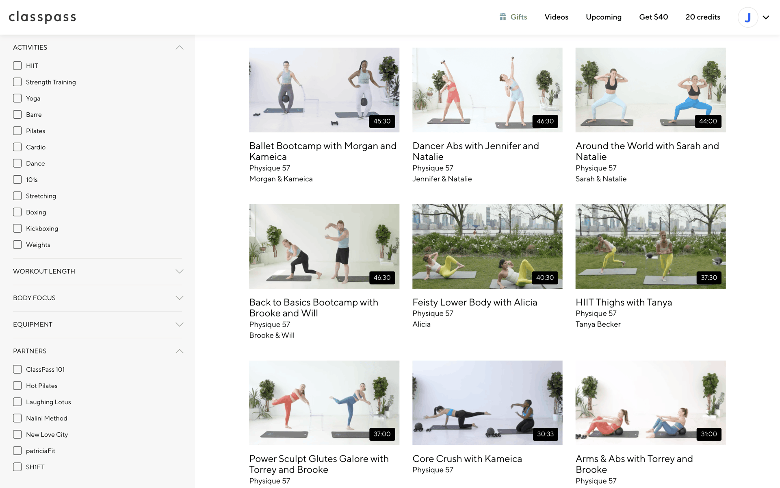Select the Hot Pilates partner
The image size is (780, 488).
pos(17,386)
